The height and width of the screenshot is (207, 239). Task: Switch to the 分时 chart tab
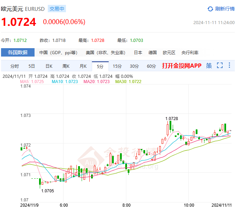click(x=15, y=66)
